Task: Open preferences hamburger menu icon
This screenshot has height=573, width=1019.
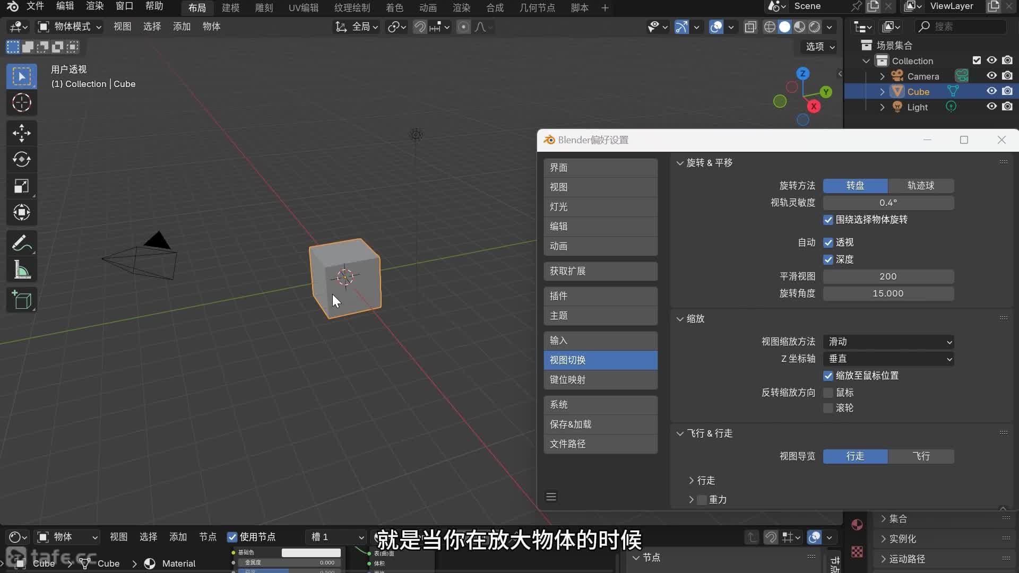Action: (x=551, y=497)
